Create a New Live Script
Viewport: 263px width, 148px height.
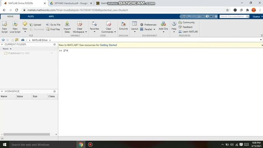pyautogui.click(x=15, y=27)
